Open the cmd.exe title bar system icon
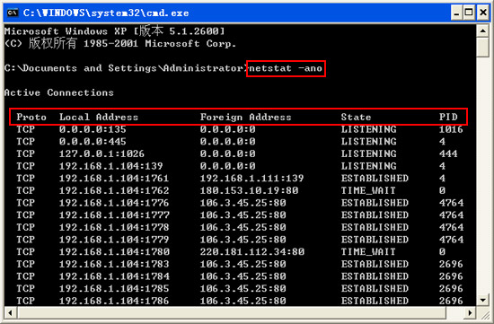 click(13, 13)
